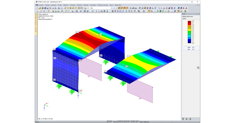Click the Open file folder icon
This screenshot has width=235, height=123.
pyautogui.click(x=40, y=8)
